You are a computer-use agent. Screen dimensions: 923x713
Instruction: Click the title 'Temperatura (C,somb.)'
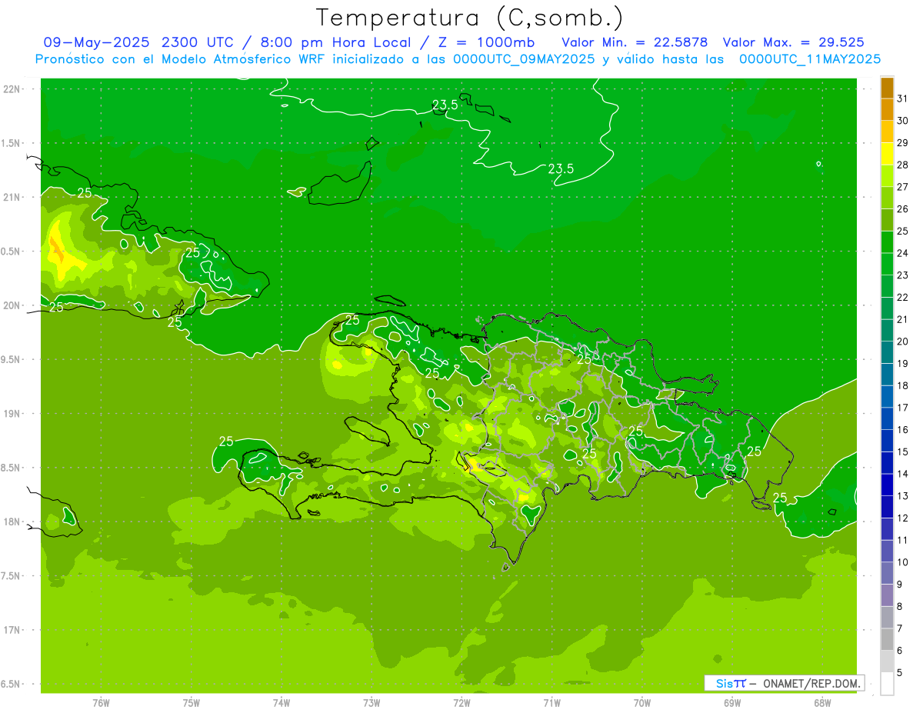click(x=470, y=18)
